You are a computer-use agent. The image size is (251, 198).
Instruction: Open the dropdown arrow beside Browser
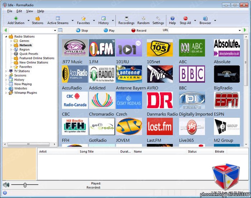215,20
